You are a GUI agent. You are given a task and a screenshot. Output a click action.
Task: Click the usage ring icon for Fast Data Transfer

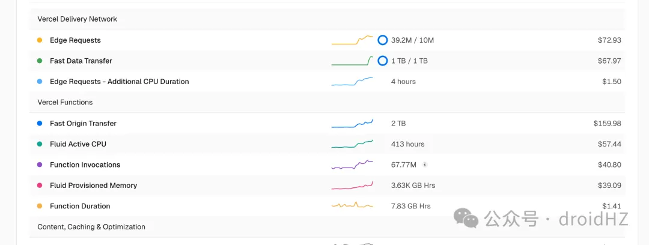click(383, 61)
